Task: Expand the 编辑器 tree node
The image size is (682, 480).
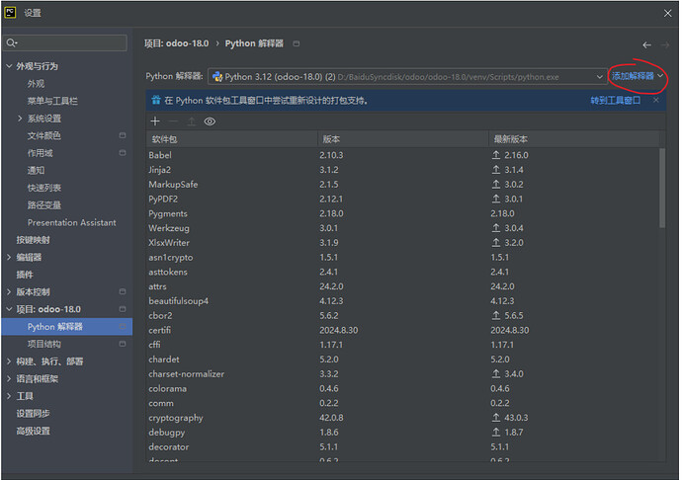Action: 9,257
